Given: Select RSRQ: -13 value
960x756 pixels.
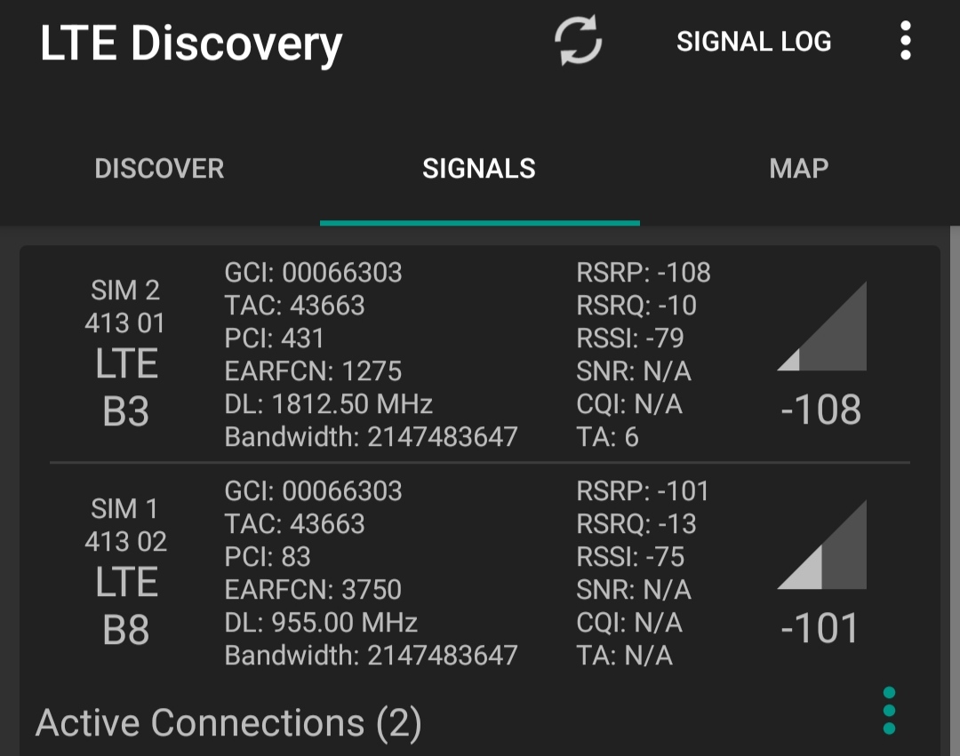Looking at the screenshot, I should click(x=636, y=523).
